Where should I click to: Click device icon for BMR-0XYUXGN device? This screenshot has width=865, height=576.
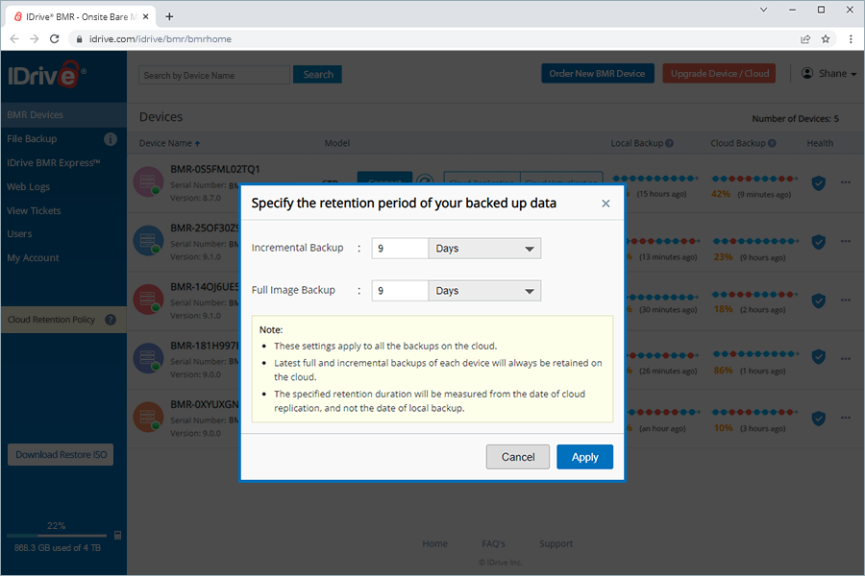pyautogui.click(x=148, y=417)
